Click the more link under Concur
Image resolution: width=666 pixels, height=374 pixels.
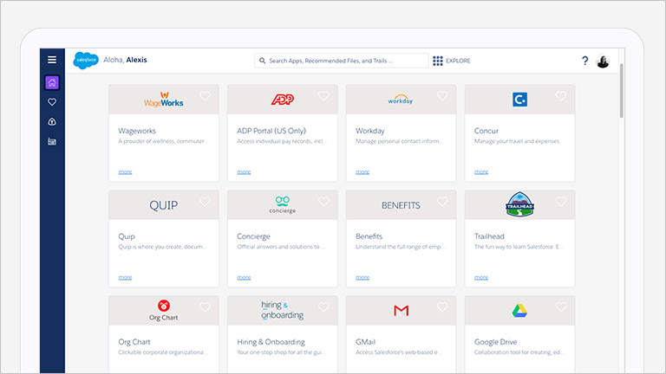(x=481, y=171)
